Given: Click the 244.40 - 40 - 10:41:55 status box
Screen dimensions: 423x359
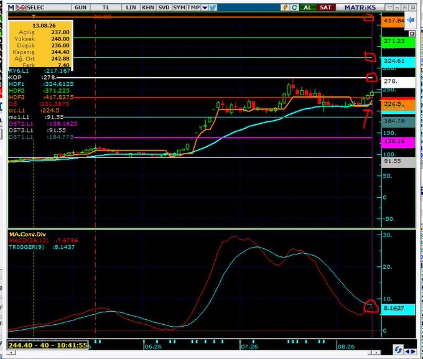Looking at the screenshot, I should tap(48, 345).
